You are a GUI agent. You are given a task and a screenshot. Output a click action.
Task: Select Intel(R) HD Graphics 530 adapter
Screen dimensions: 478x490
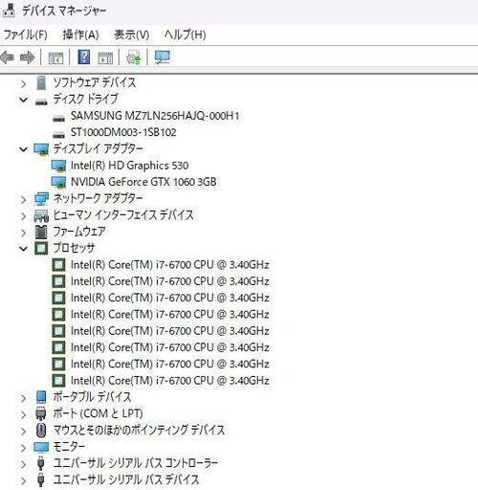(129, 166)
